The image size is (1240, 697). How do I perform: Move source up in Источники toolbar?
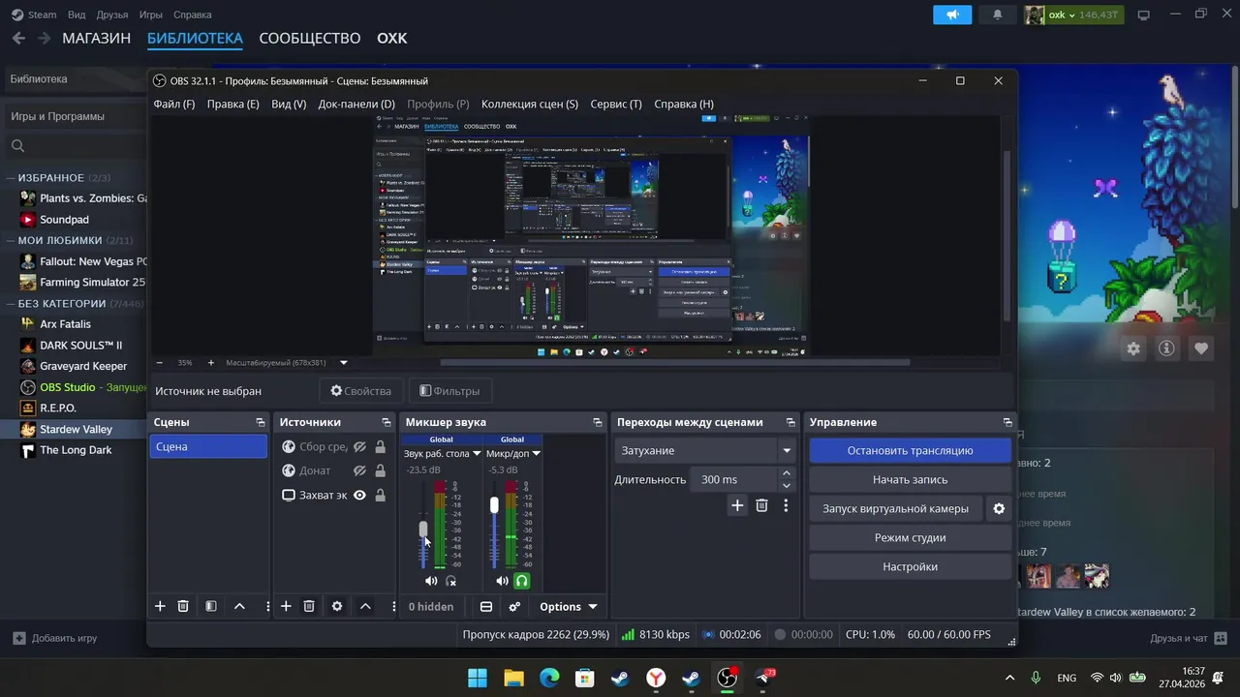point(365,606)
